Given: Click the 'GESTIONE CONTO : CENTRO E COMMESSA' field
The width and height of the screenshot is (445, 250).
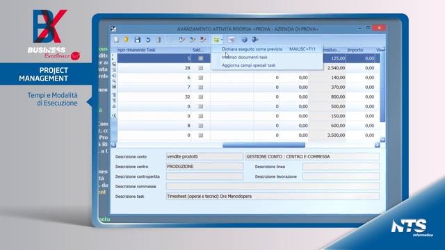Looking at the screenshot, I should pos(312,156).
